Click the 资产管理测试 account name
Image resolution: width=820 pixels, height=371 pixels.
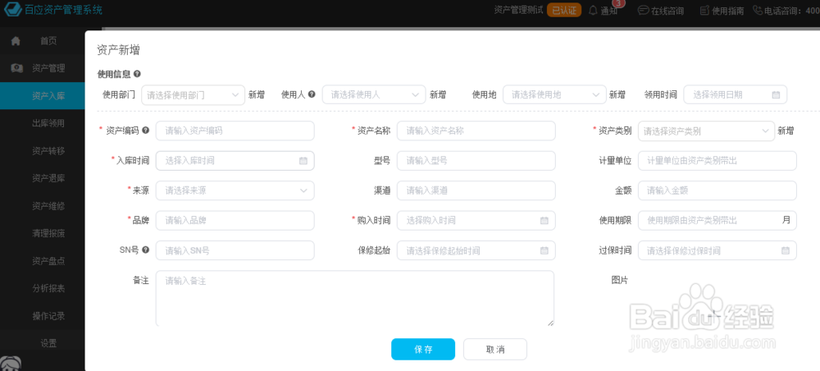[518, 10]
